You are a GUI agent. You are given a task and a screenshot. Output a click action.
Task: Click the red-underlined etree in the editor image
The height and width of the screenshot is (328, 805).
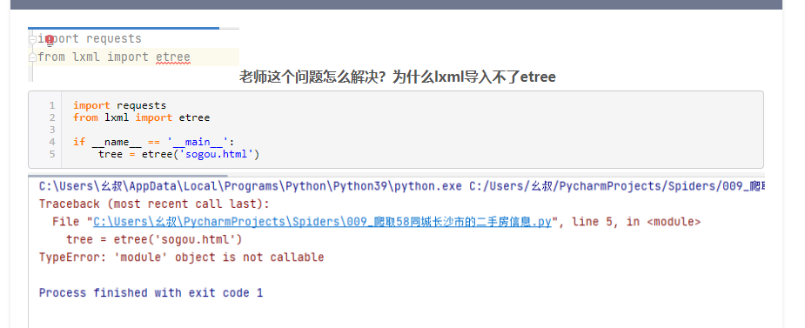tap(173, 57)
